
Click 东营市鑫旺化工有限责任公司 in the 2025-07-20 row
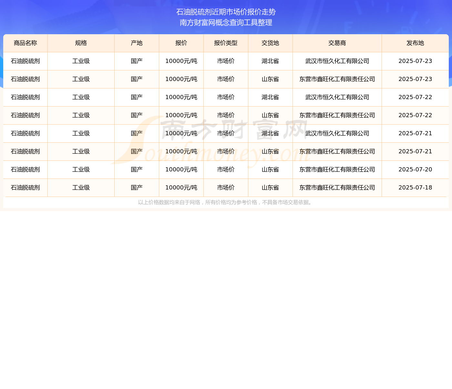pos(337,169)
